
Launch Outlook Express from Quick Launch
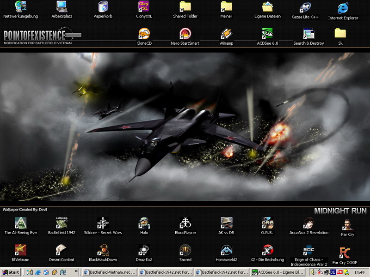[46, 272]
